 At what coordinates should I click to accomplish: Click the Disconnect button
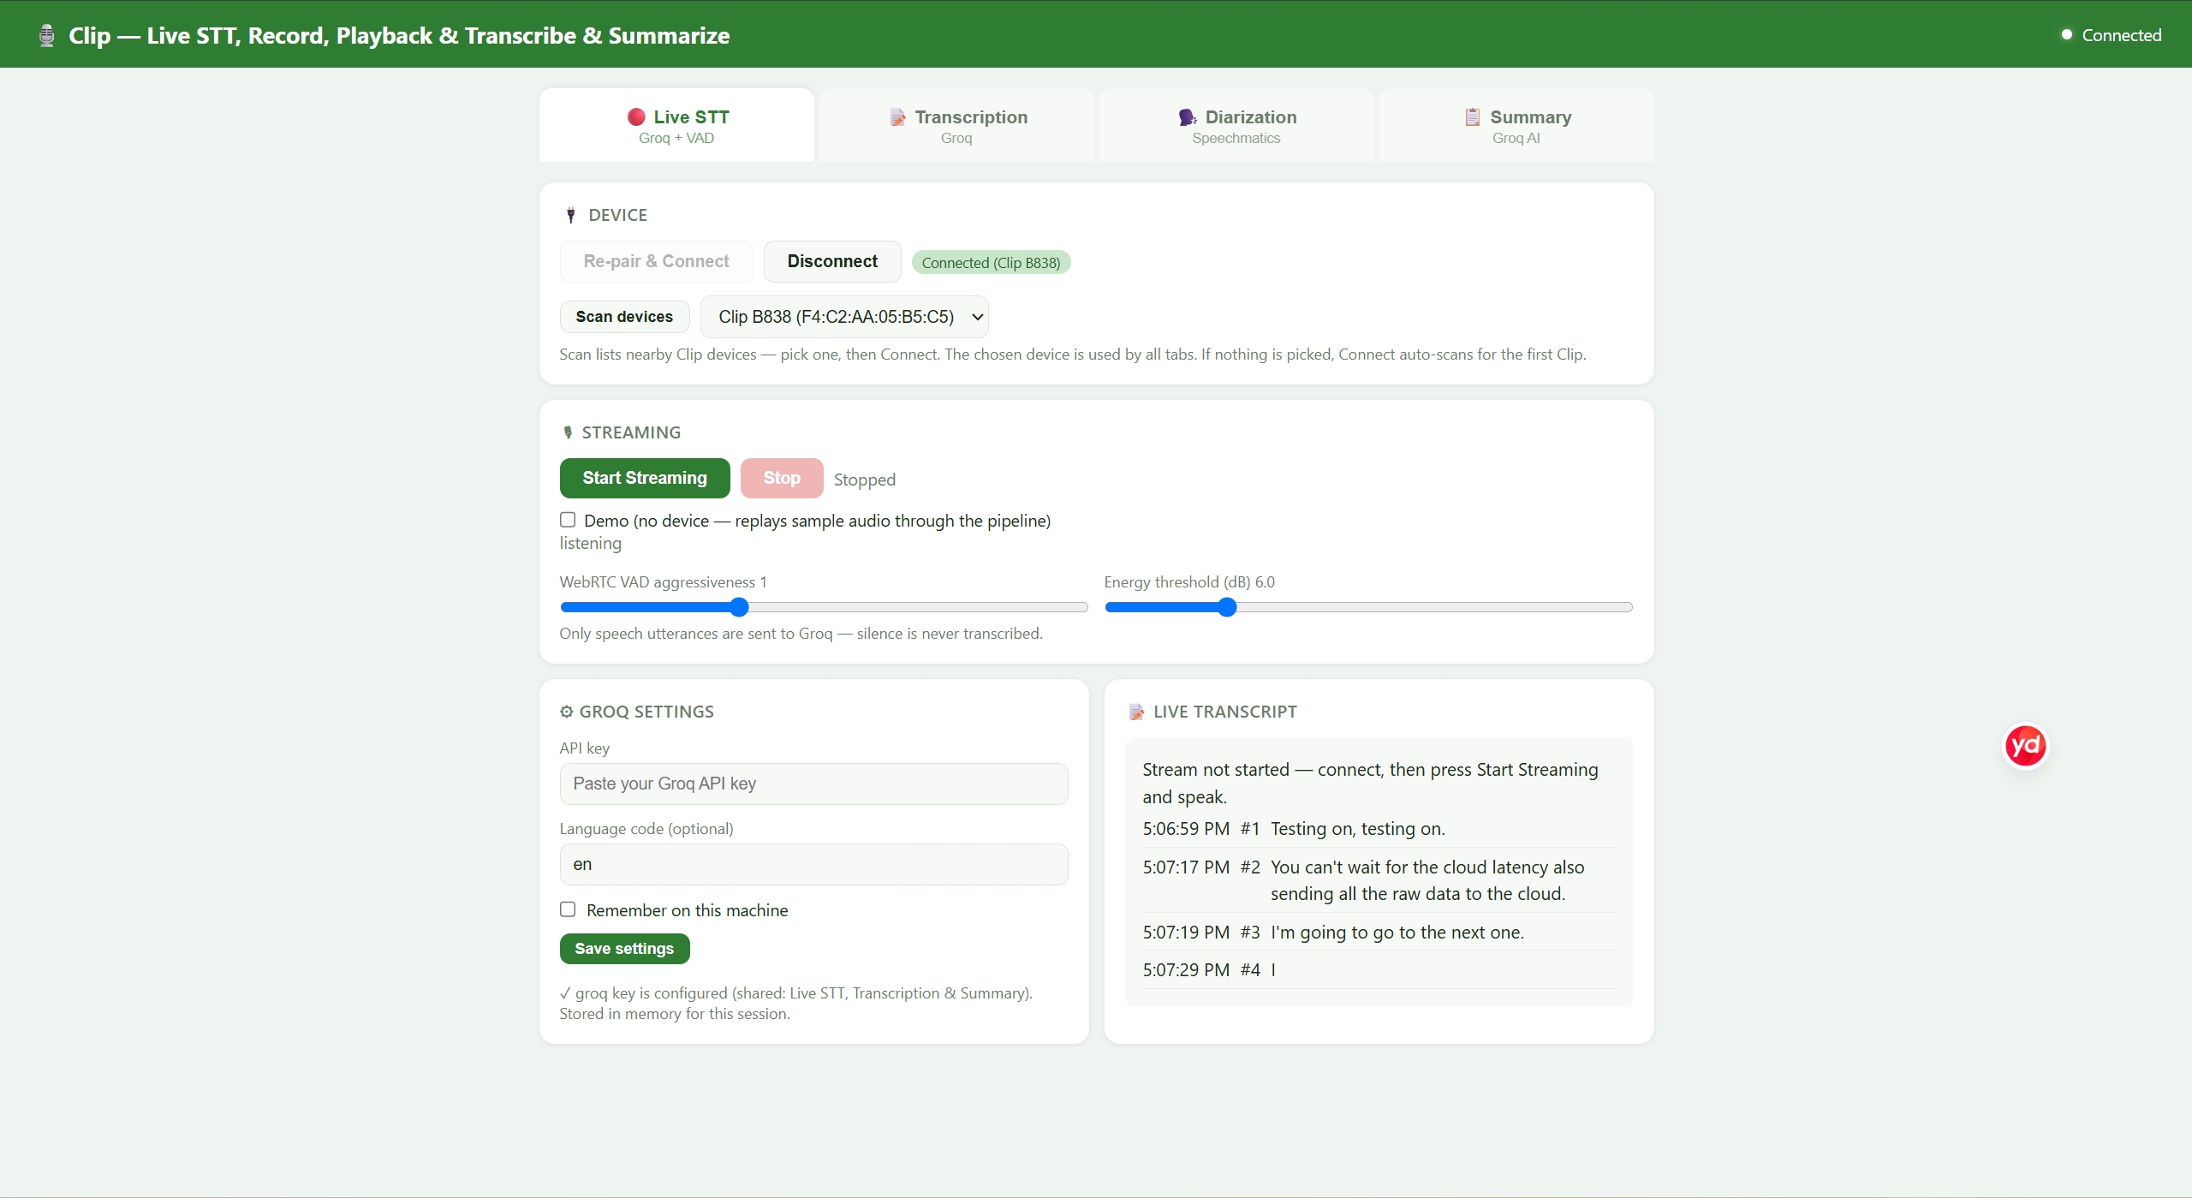click(832, 261)
